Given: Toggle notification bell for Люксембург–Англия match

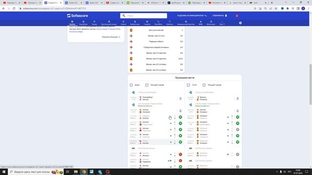Looking at the screenshot, I should 180,98.
